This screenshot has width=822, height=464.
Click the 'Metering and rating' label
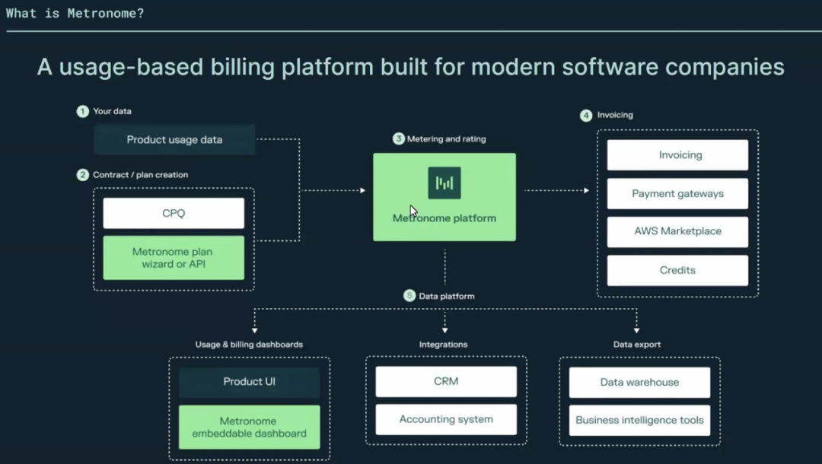447,138
